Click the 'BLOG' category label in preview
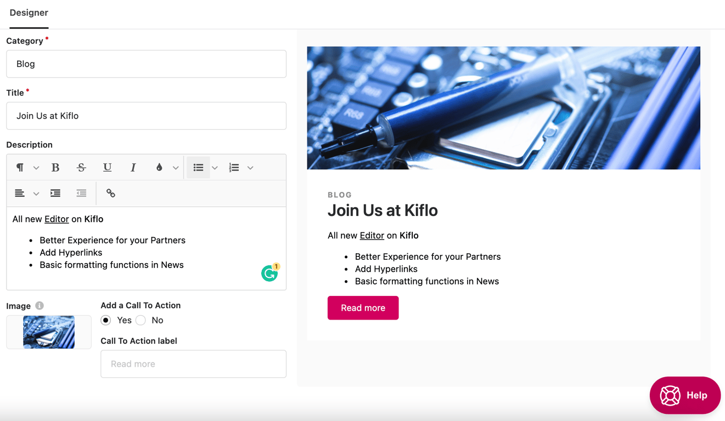 click(x=340, y=195)
